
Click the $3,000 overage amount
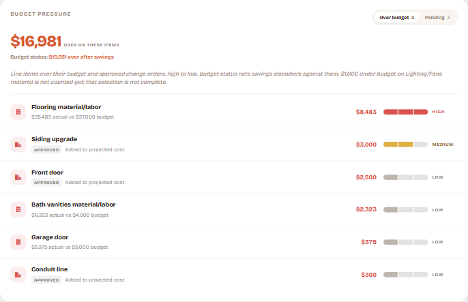pos(366,145)
